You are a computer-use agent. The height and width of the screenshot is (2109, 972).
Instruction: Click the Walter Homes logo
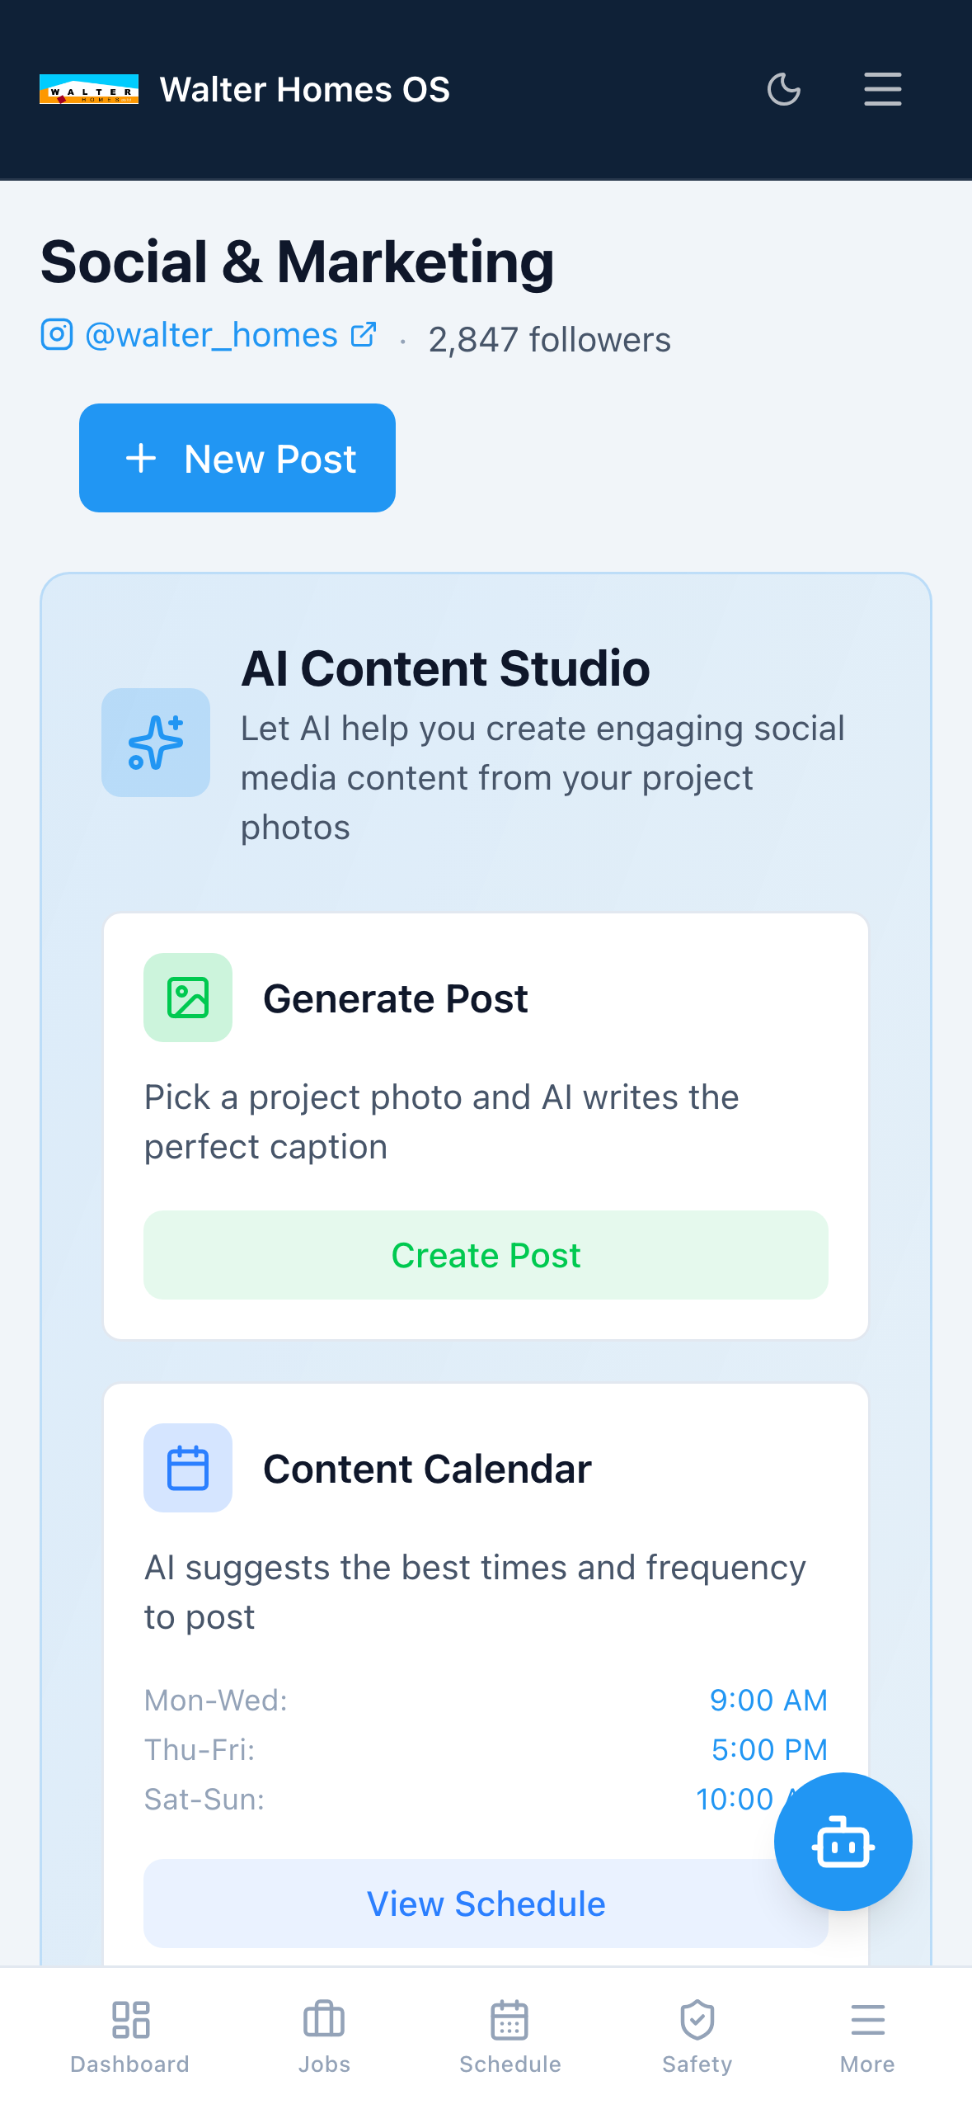89,88
